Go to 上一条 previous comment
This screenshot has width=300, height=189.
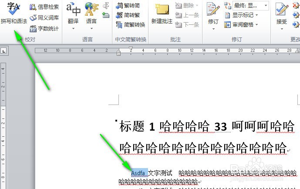coord(187,15)
